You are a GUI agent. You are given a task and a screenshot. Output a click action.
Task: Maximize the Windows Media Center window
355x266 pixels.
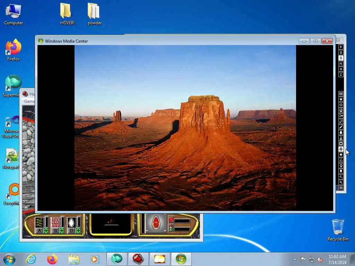(x=315, y=41)
